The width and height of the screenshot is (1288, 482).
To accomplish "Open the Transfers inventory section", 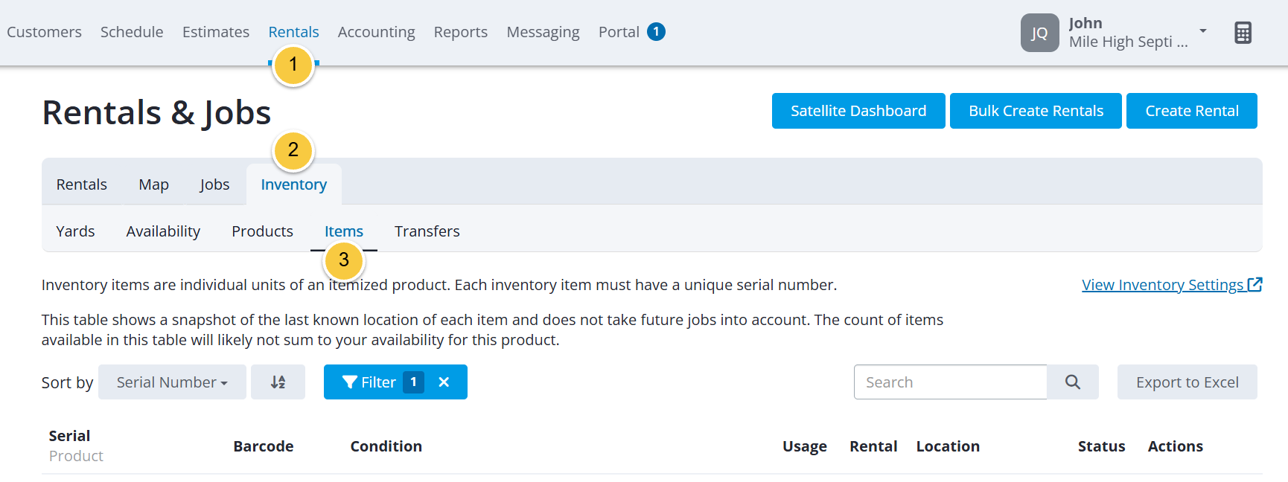I will (427, 231).
